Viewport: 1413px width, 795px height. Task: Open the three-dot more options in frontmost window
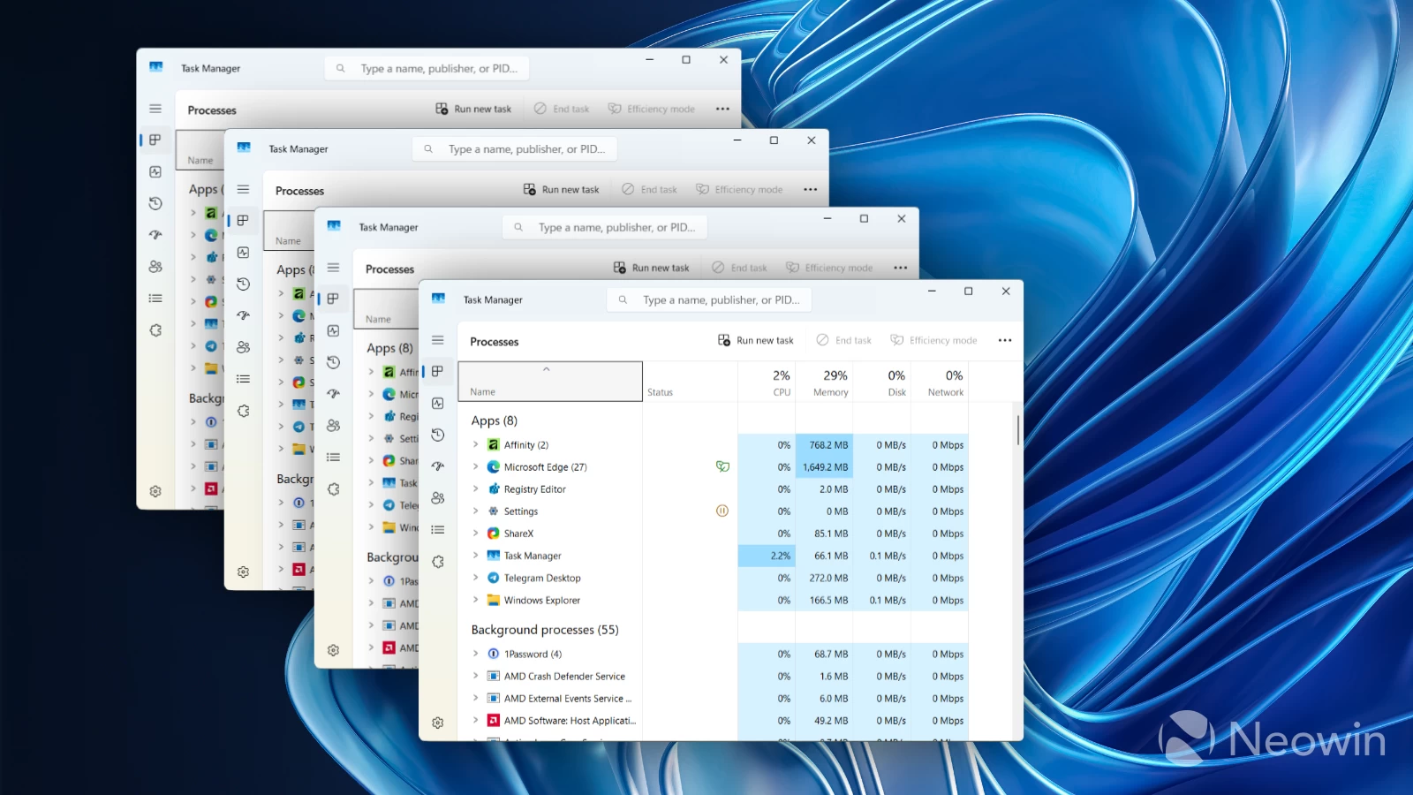1005,341
